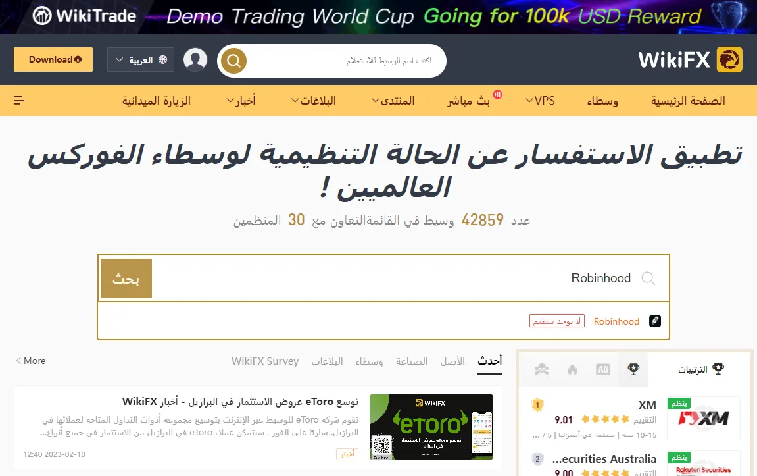Expand the أخبار nav menu

coord(241,101)
